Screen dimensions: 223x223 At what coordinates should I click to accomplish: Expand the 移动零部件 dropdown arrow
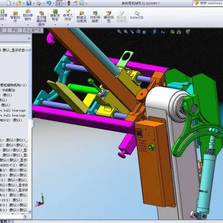tap(28, 25)
